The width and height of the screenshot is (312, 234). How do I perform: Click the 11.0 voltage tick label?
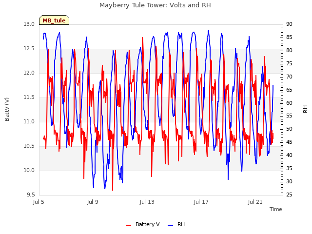[29, 121]
